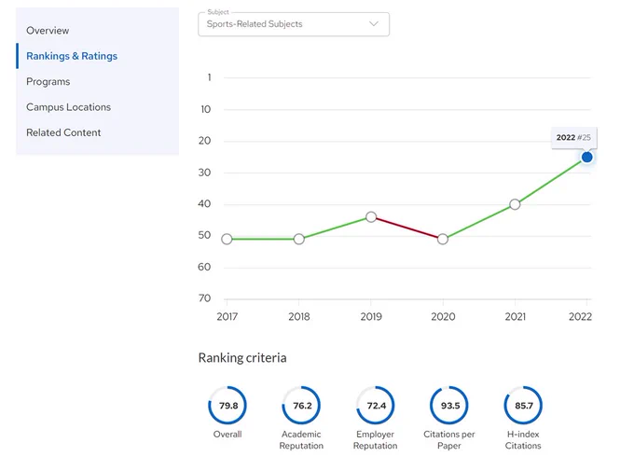Click the 2020 x-axis label

click(x=443, y=316)
